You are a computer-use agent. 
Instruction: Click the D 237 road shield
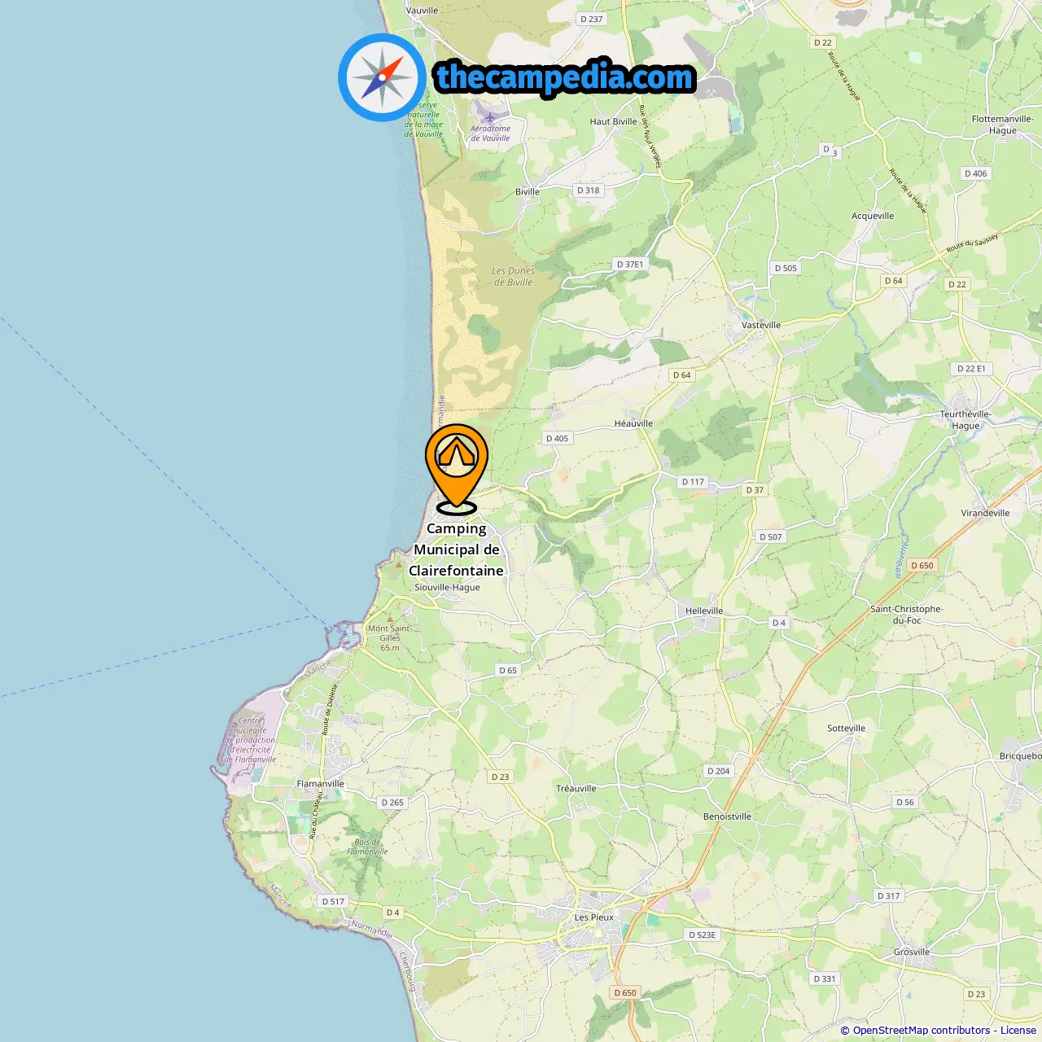592,19
